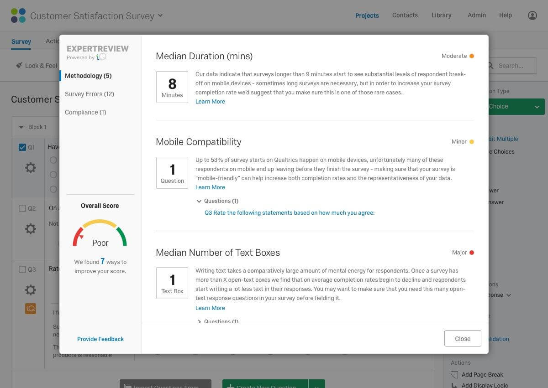Click the Median Duration heading

coord(204,56)
